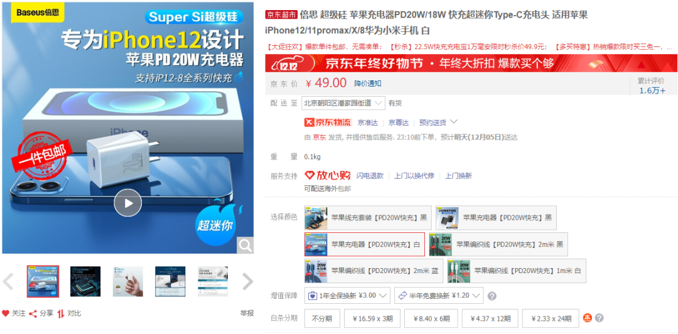The width and height of the screenshot is (678, 334).
Task: Open 半年免费换新 ¥1.20 warranty dropdown
Action: 439,296
